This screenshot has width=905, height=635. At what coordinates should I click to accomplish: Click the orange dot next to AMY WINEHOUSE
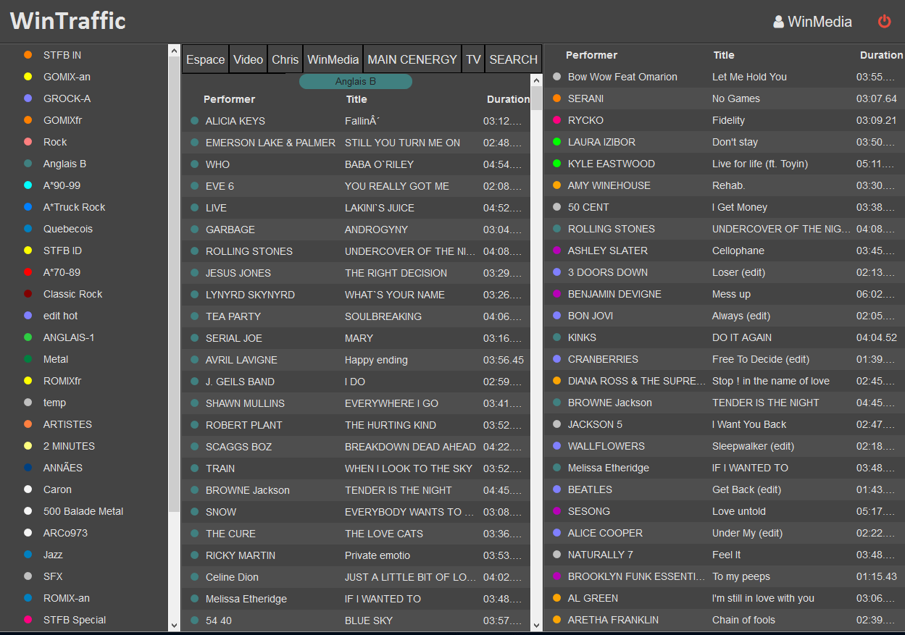tap(556, 185)
